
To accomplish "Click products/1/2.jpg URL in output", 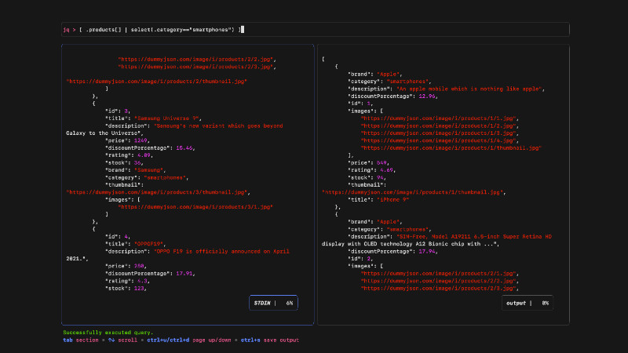I will [440, 126].
